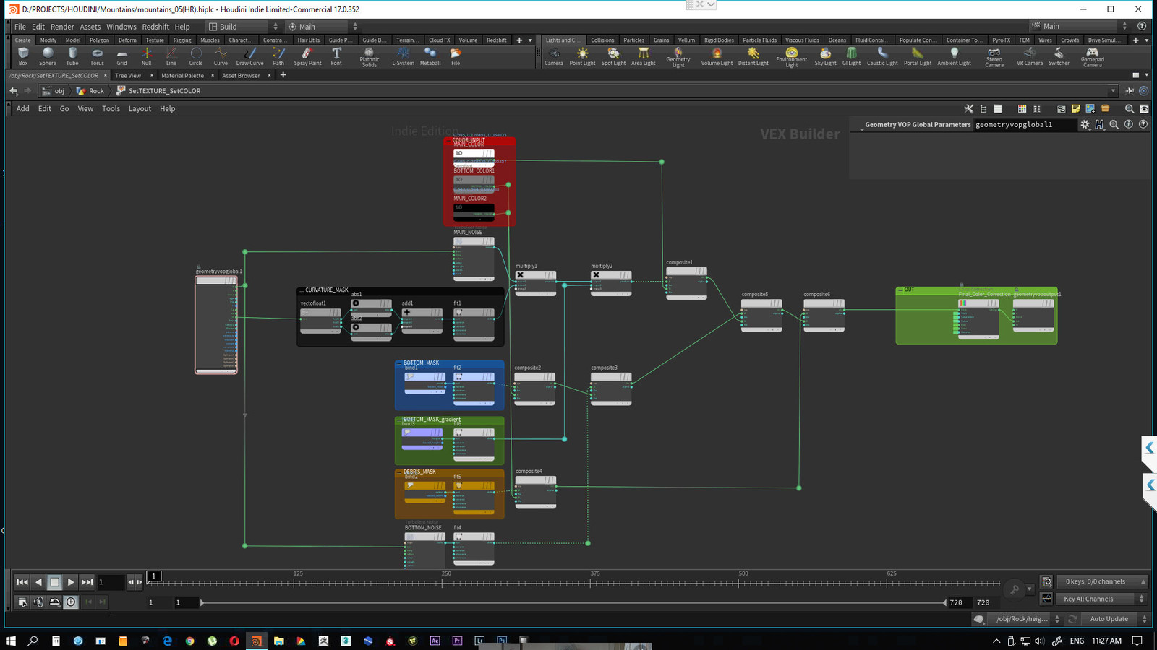
Task: Open the network editor color palette icon
Action: [x=1022, y=108]
